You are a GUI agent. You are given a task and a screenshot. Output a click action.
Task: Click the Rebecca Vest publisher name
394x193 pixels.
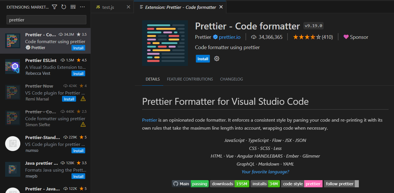(x=38, y=73)
